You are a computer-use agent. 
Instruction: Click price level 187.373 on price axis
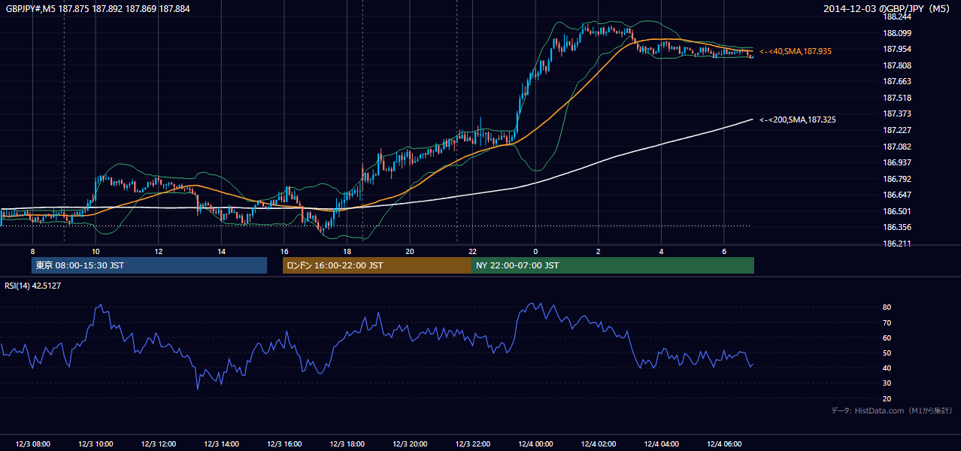coord(898,114)
